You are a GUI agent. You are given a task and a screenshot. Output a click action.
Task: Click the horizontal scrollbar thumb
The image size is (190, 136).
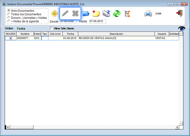(x=22, y=127)
